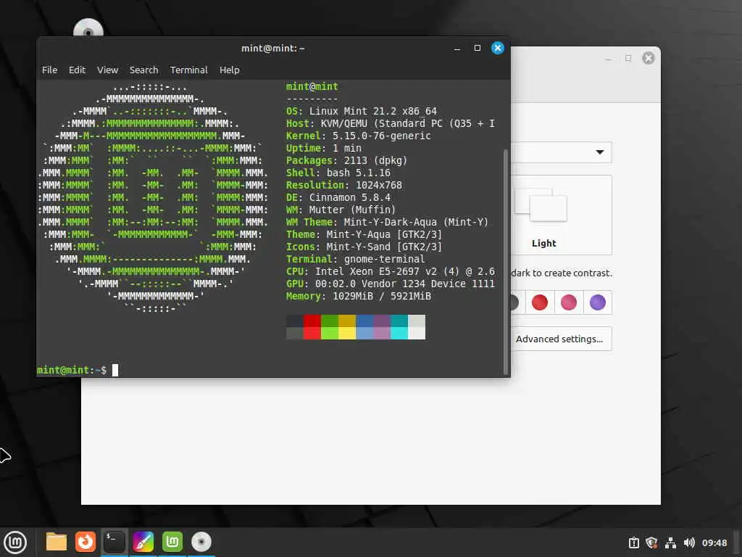
Task: Choose the pink accent color swatch
Action: (569, 302)
